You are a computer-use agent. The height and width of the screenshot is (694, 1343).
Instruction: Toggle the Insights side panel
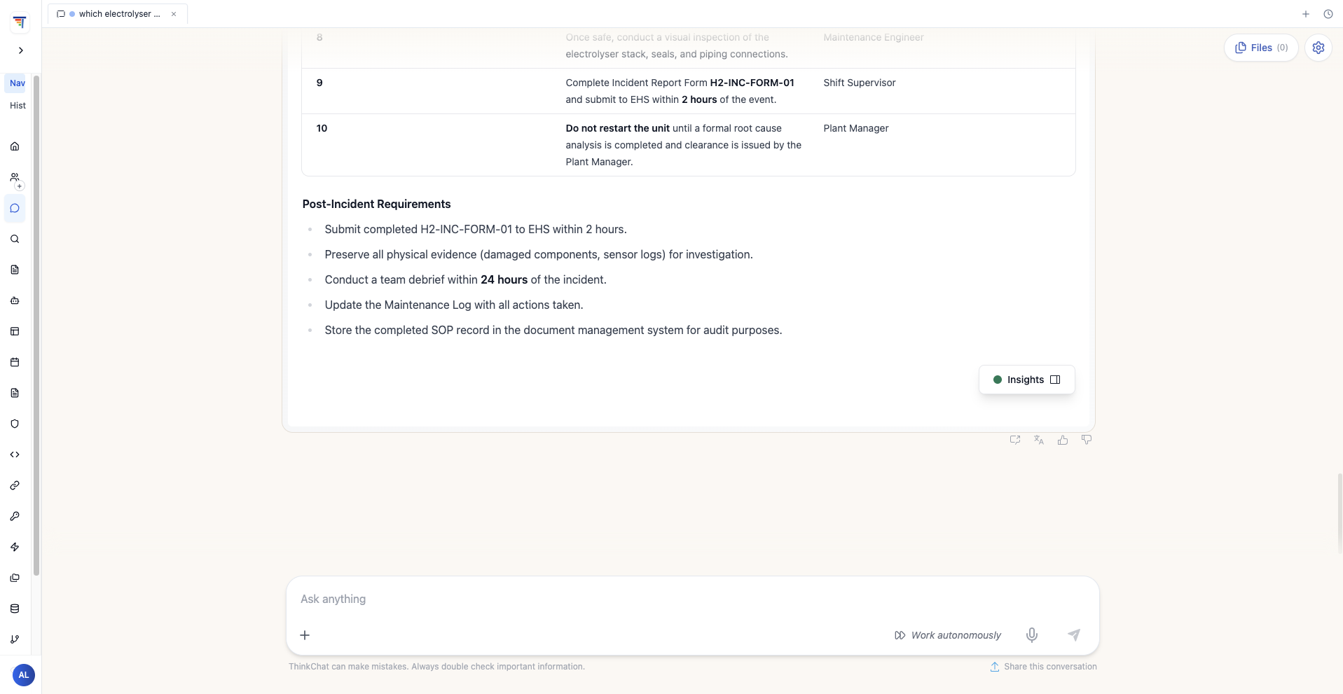coord(1027,380)
